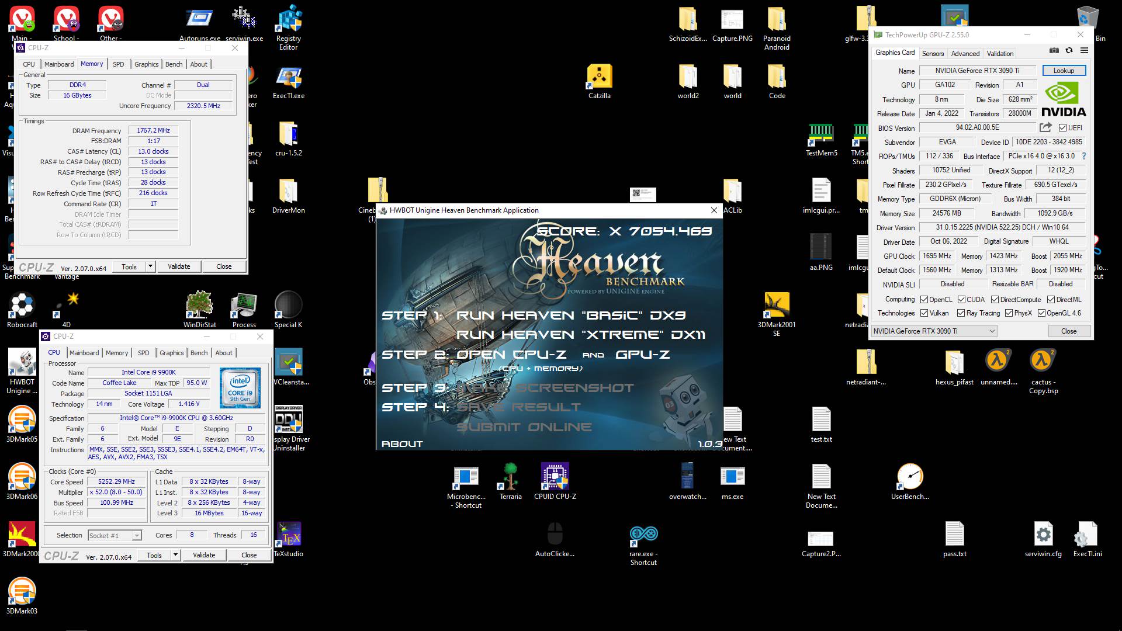Toggle the DirectML checkbox
The image size is (1122, 631).
(1051, 299)
